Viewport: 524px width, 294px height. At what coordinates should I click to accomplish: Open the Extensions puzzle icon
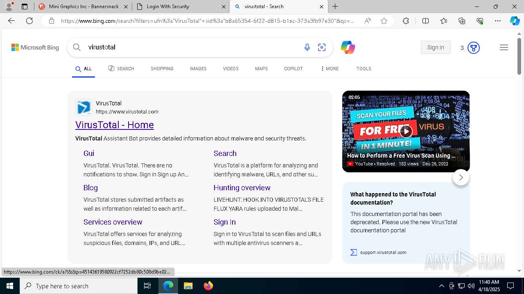click(x=406, y=21)
